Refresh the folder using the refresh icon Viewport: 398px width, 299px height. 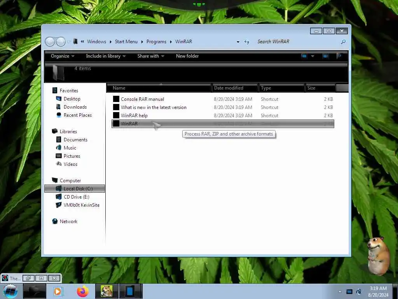tap(246, 42)
